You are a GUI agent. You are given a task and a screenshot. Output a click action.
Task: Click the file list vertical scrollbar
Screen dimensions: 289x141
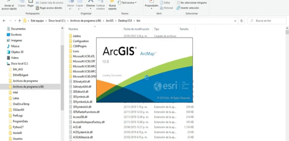click(287, 32)
